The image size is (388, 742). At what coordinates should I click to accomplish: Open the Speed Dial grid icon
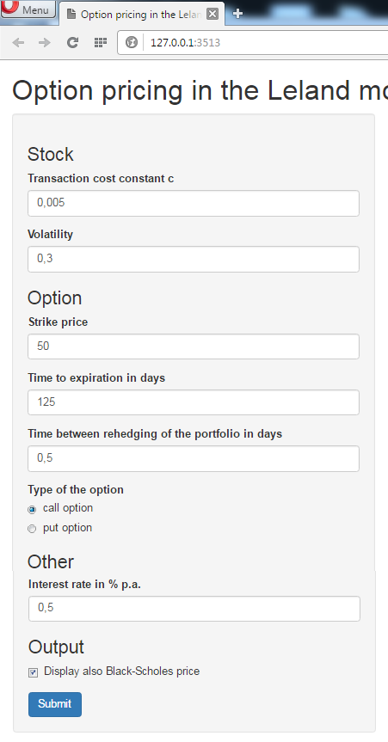[x=100, y=43]
